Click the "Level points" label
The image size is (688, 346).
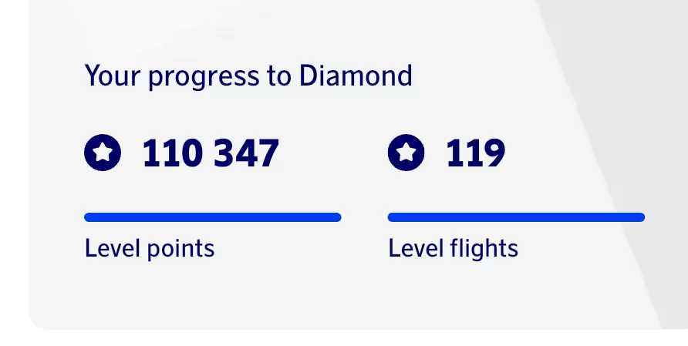(x=150, y=248)
